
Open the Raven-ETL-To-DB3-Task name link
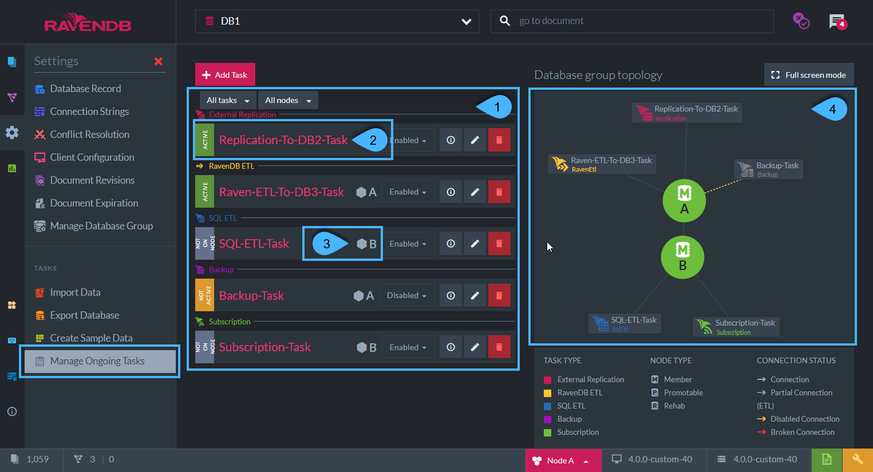point(282,192)
